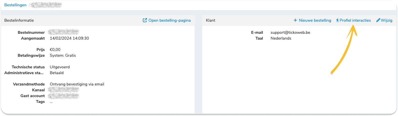Click the Bestelinformatie panel header
The height and width of the screenshot is (116, 398).
[x=19, y=20]
